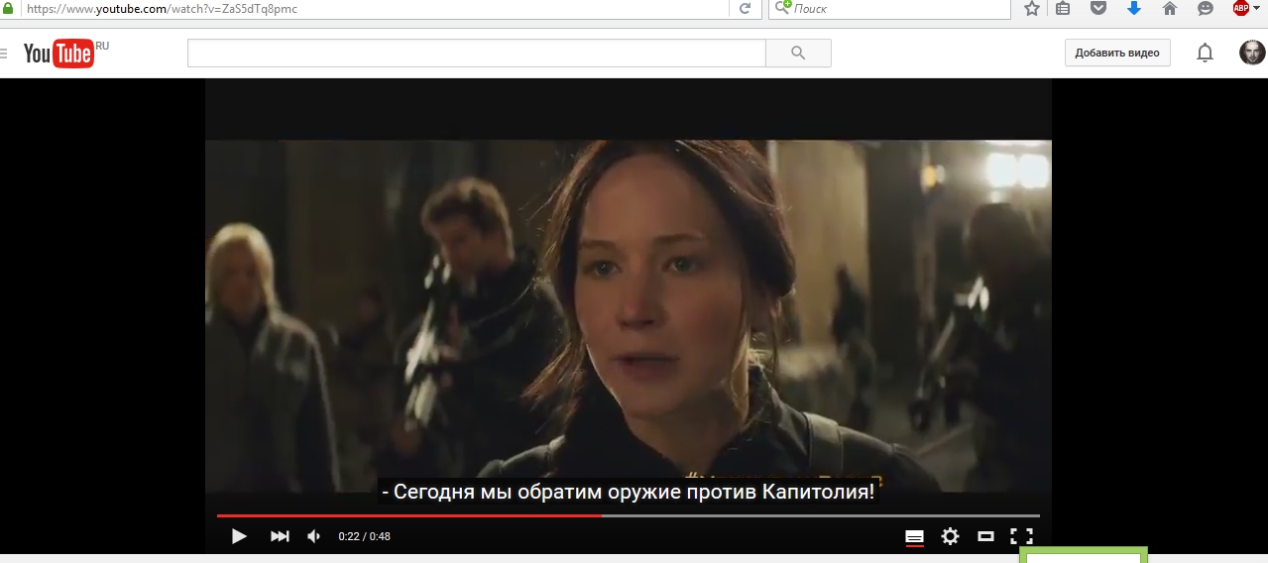The height and width of the screenshot is (563, 1268).
Task: Skip to the next video
Action: [280, 536]
